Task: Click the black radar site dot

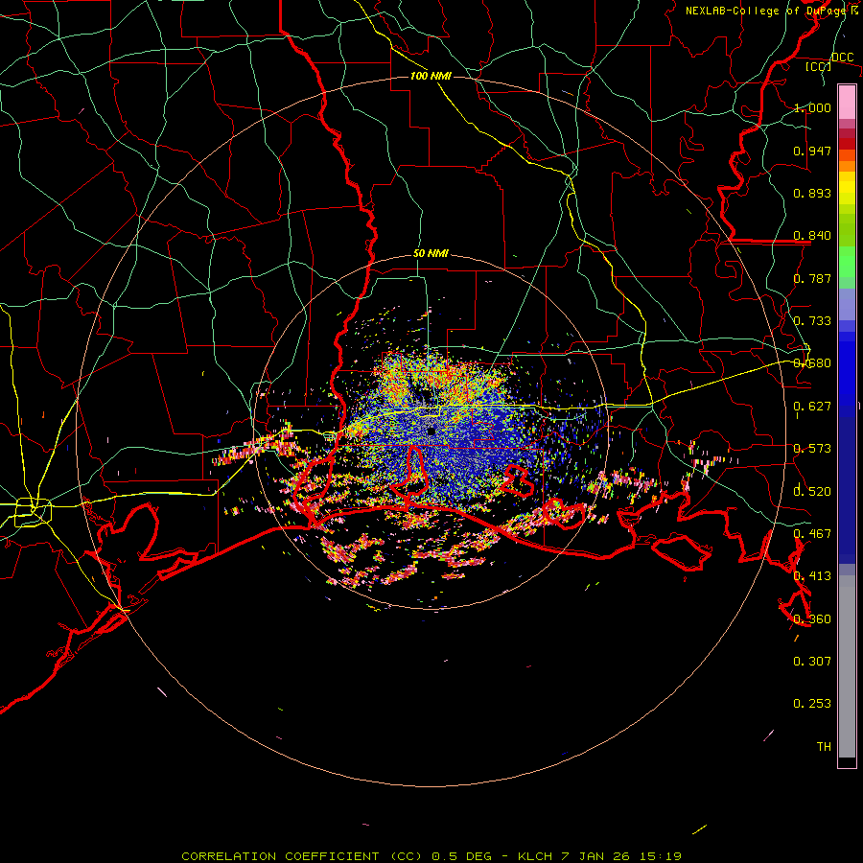Action: pyautogui.click(x=431, y=431)
